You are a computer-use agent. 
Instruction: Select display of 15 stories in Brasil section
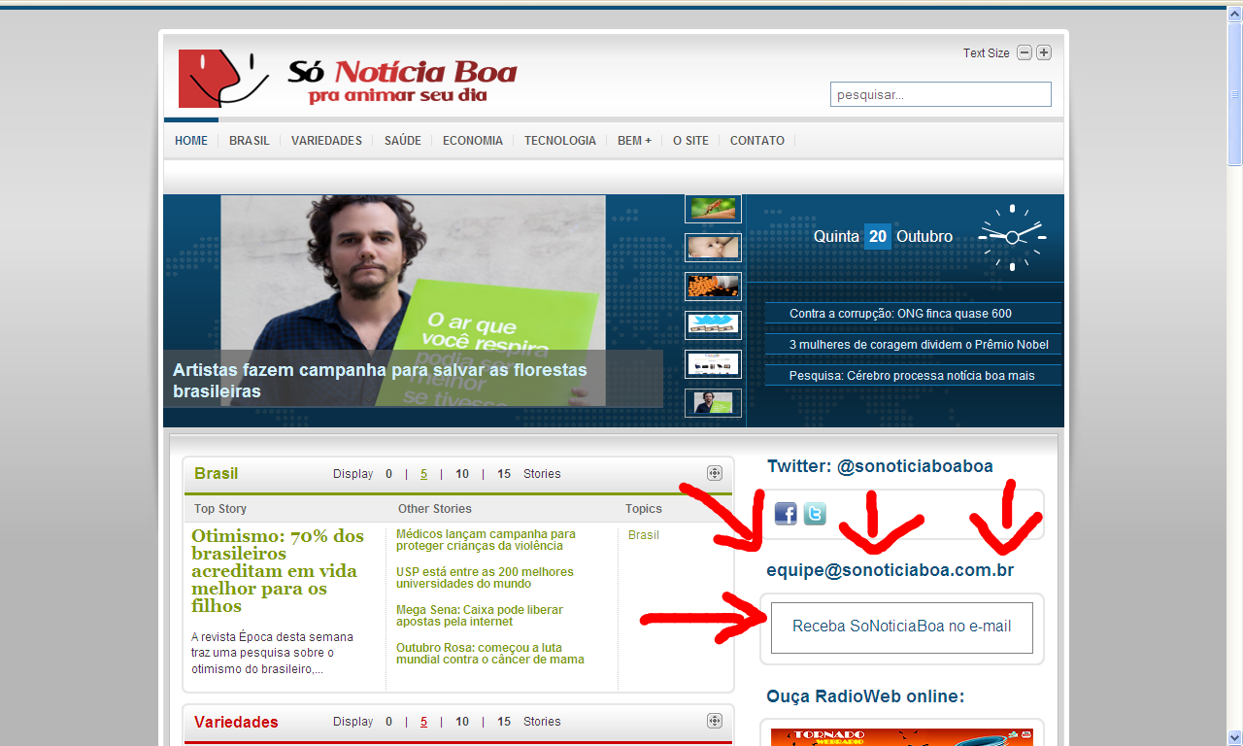503,473
